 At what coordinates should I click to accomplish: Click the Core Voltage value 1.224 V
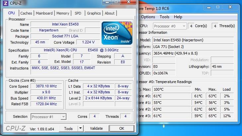(88, 42)
